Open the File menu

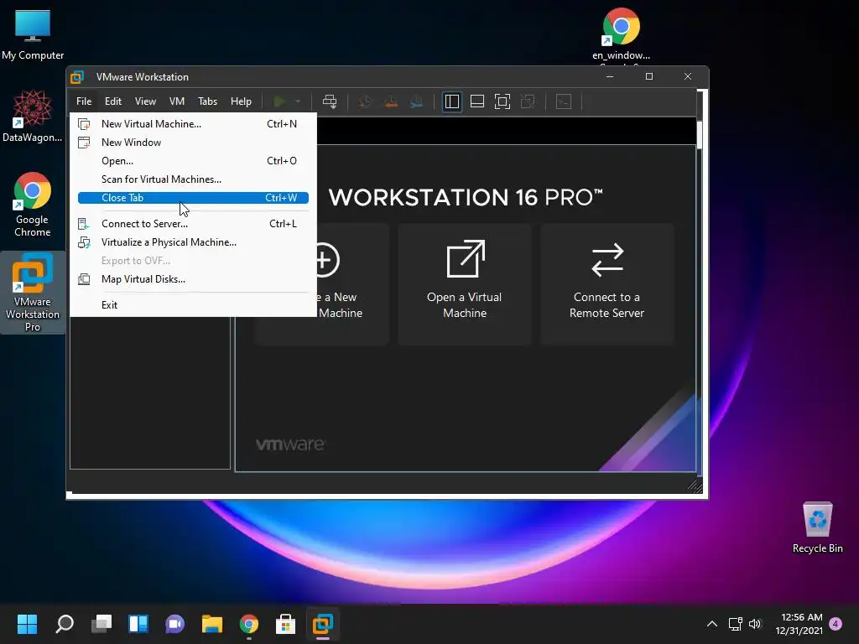tap(84, 101)
